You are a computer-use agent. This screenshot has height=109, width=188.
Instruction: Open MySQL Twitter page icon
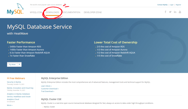click(x=170, y=12)
